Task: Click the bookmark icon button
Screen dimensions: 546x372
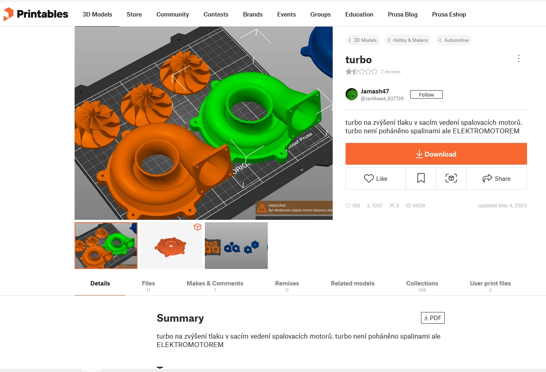Action: click(421, 178)
